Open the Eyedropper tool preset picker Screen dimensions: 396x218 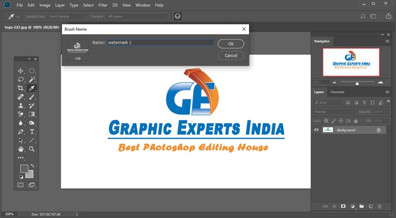(x=13, y=16)
